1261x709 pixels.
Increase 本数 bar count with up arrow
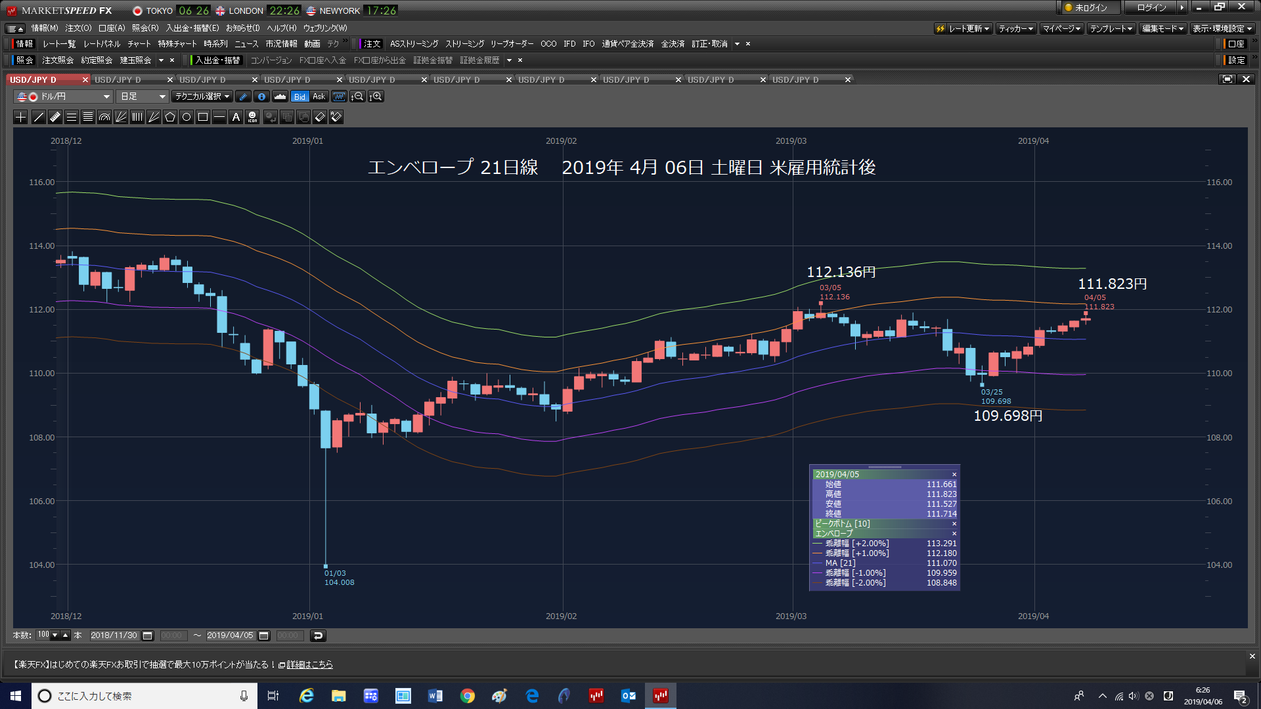click(66, 635)
